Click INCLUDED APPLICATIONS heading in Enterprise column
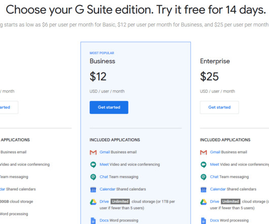This screenshot has height=224, width=269. point(225,140)
